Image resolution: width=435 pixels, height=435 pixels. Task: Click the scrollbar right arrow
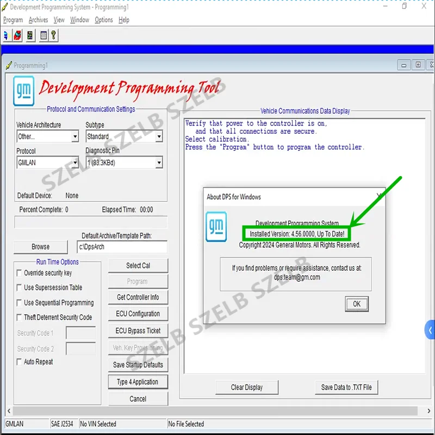pos(429,411)
